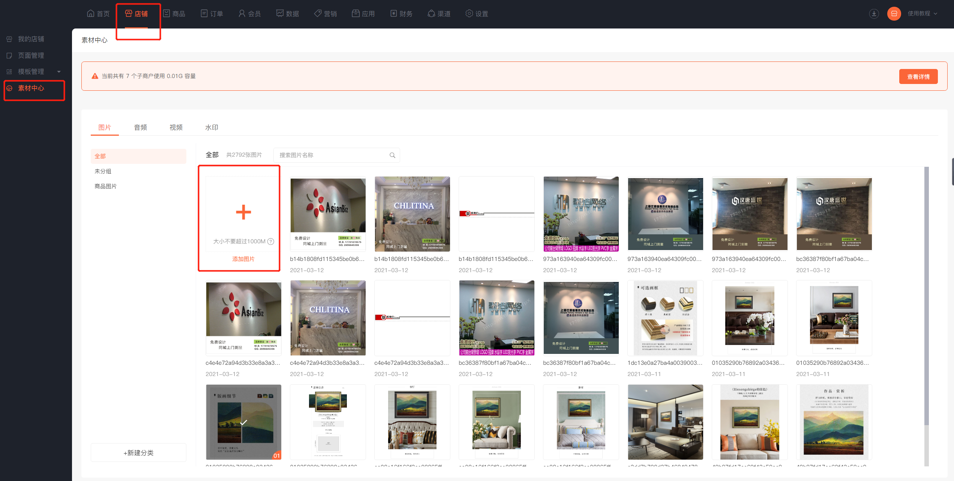
Task: Open 我的店铺 in sidebar
Action: tap(31, 39)
